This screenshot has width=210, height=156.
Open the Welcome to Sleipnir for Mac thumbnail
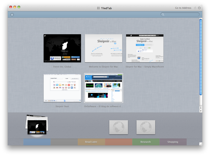pos(103,48)
